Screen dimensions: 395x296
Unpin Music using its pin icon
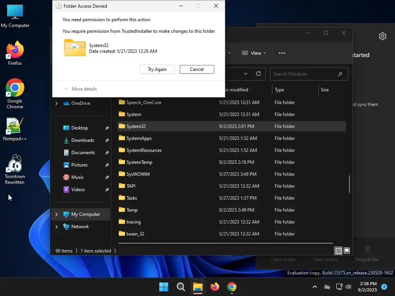[107, 177]
